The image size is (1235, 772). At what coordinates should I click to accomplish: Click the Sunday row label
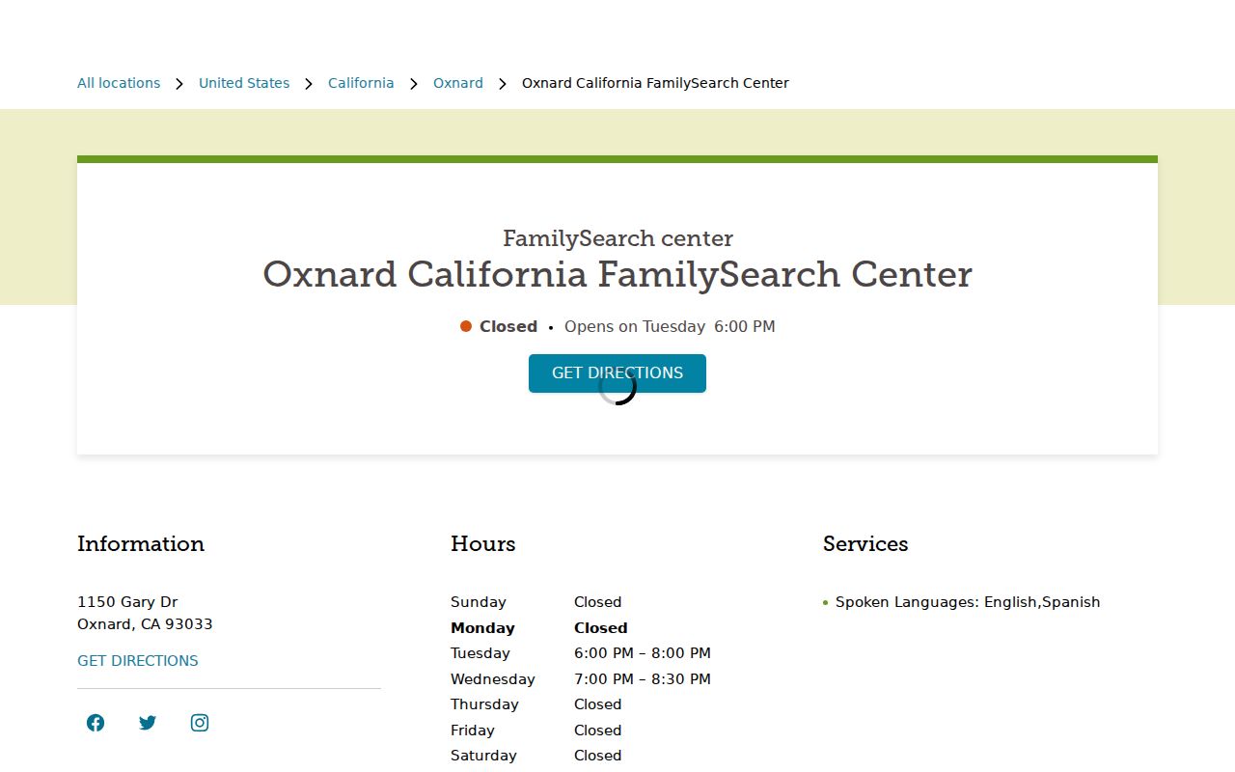coord(479,602)
